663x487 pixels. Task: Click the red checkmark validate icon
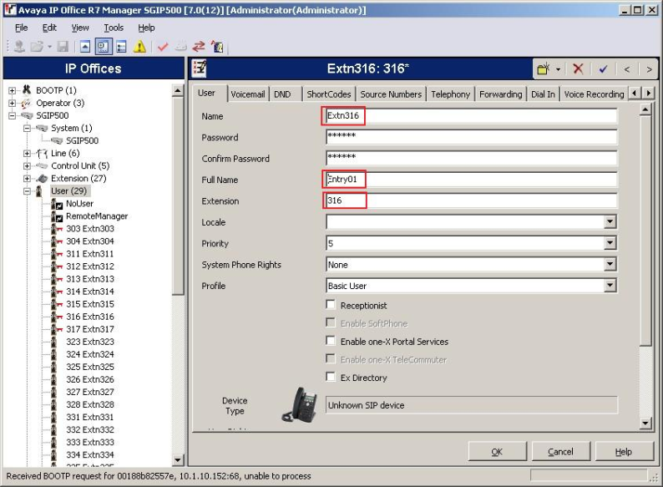click(163, 48)
